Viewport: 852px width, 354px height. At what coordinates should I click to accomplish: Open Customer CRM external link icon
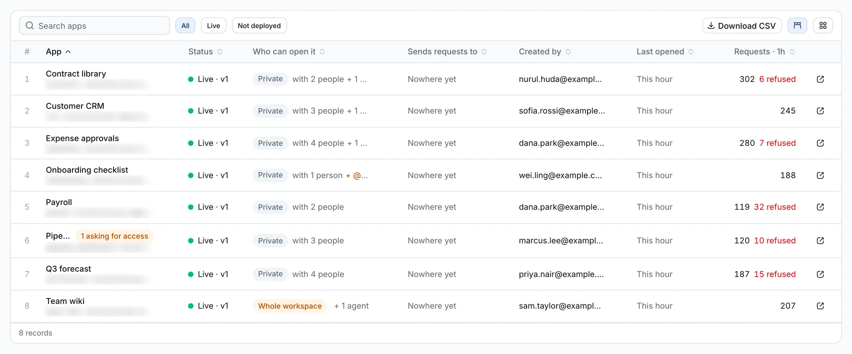click(x=820, y=111)
